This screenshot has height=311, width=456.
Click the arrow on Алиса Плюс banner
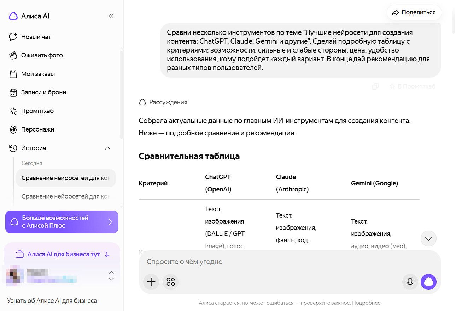point(110,222)
